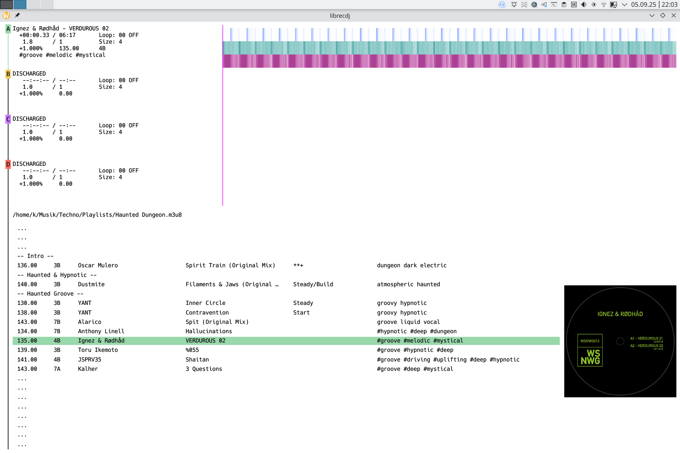Open the clipboard tray icon
Screen dimensions: 680x453
coord(564,5)
